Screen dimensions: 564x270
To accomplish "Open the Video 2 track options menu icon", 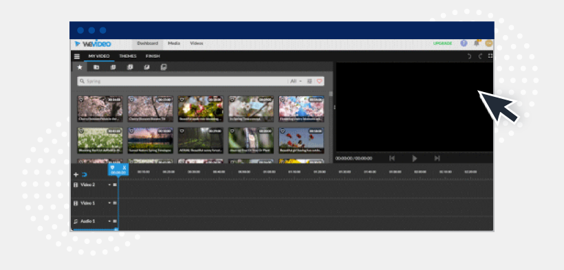I will (115, 185).
